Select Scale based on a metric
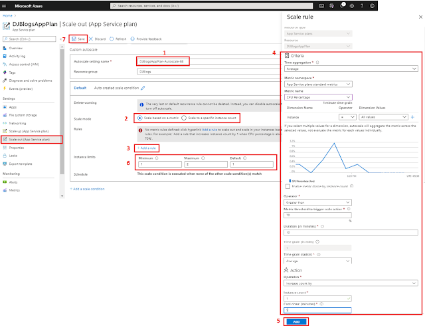 pyautogui.click(x=140, y=118)
